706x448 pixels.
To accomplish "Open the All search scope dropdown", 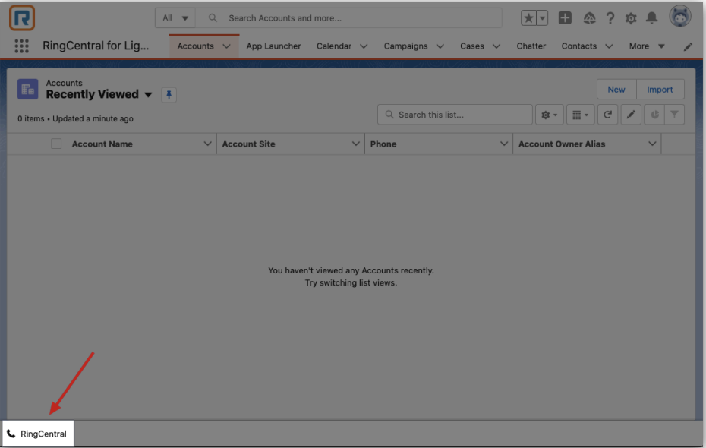I will 175,18.
